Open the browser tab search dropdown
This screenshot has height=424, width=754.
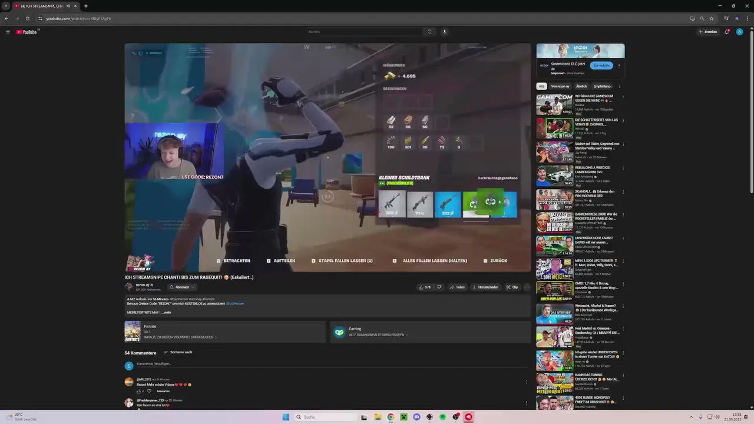click(5, 6)
